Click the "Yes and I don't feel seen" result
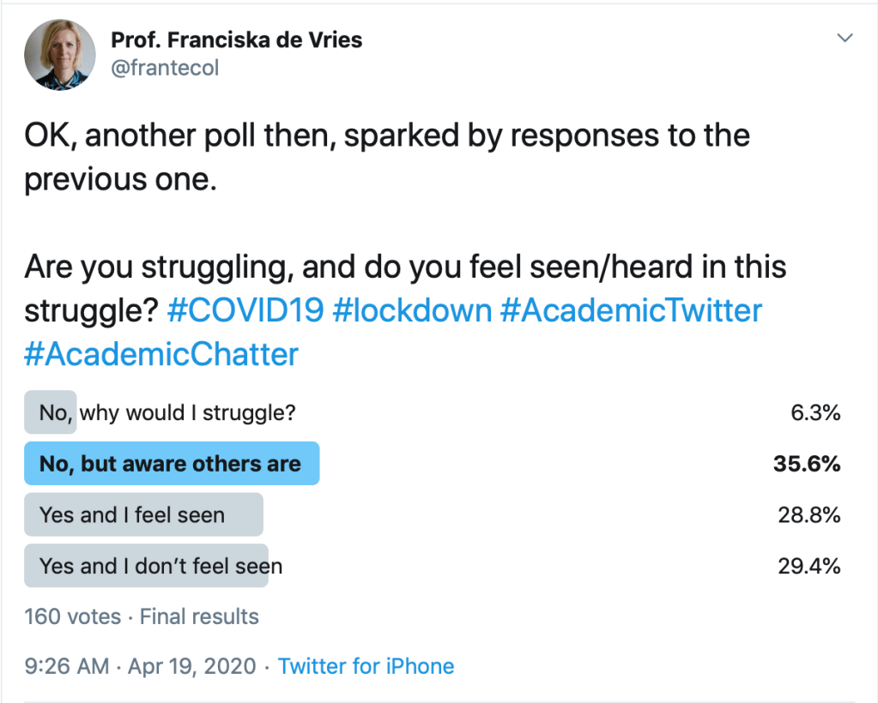Viewport: 878px width, 703px height. (x=160, y=566)
